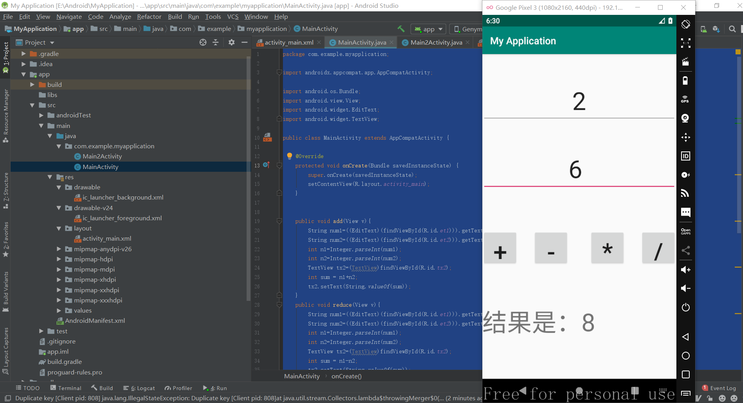Image resolution: width=743 pixels, height=403 pixels.
Task: Open the app run configuration dropdown
Action: (429, 29)
